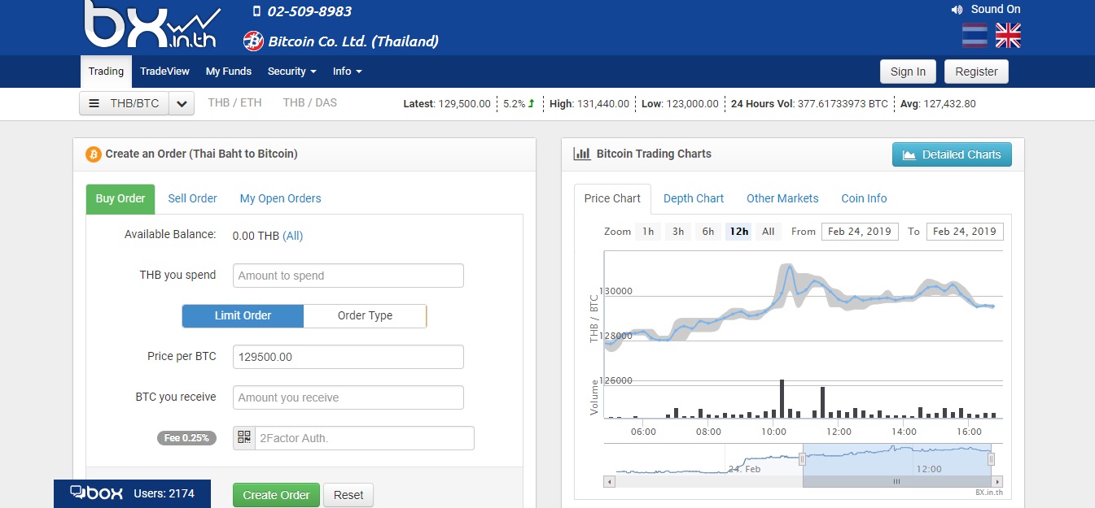
Task: Select the Price Chart tab
Action: (x=612, y=198)
